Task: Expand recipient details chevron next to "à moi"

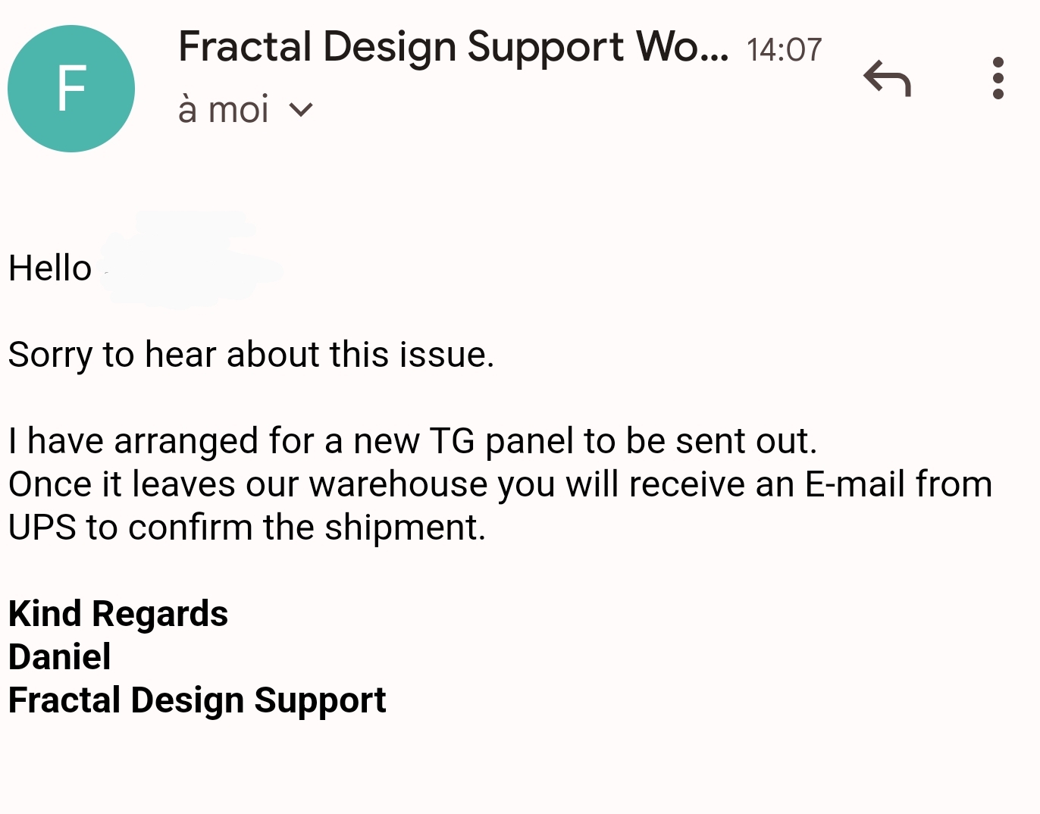Action: point(301,111)
